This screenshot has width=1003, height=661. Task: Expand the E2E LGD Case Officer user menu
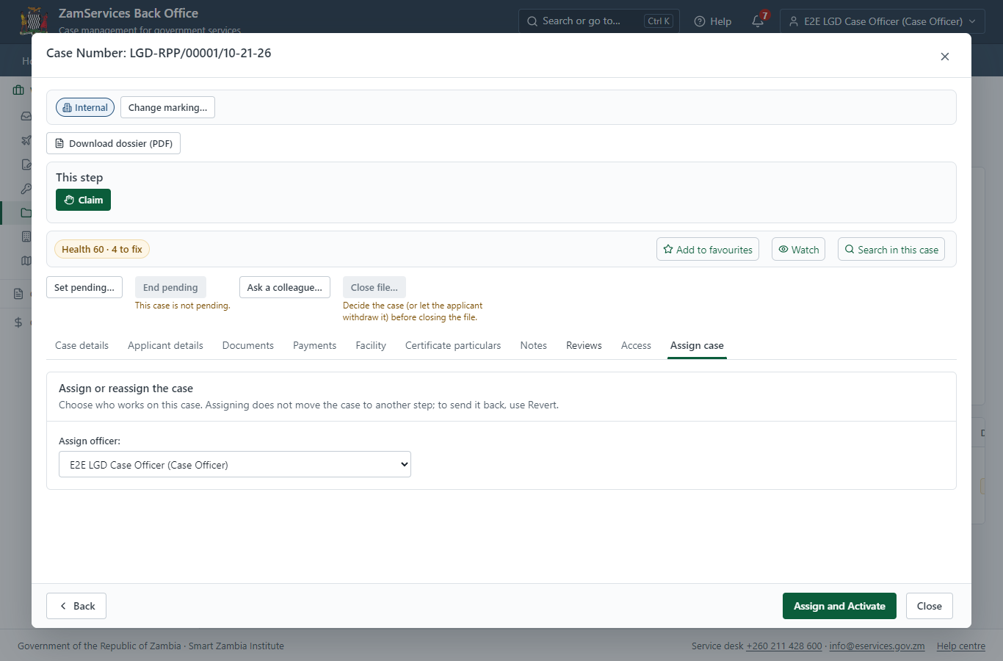pos(883,21)
